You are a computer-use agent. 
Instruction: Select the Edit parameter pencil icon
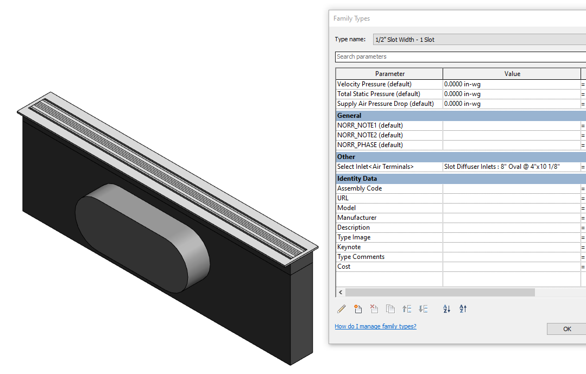point(342,308)
